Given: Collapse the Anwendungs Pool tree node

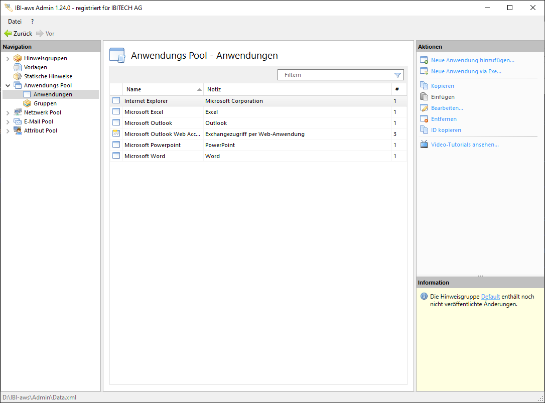Looking at the screenshot, I should [8, 86].
